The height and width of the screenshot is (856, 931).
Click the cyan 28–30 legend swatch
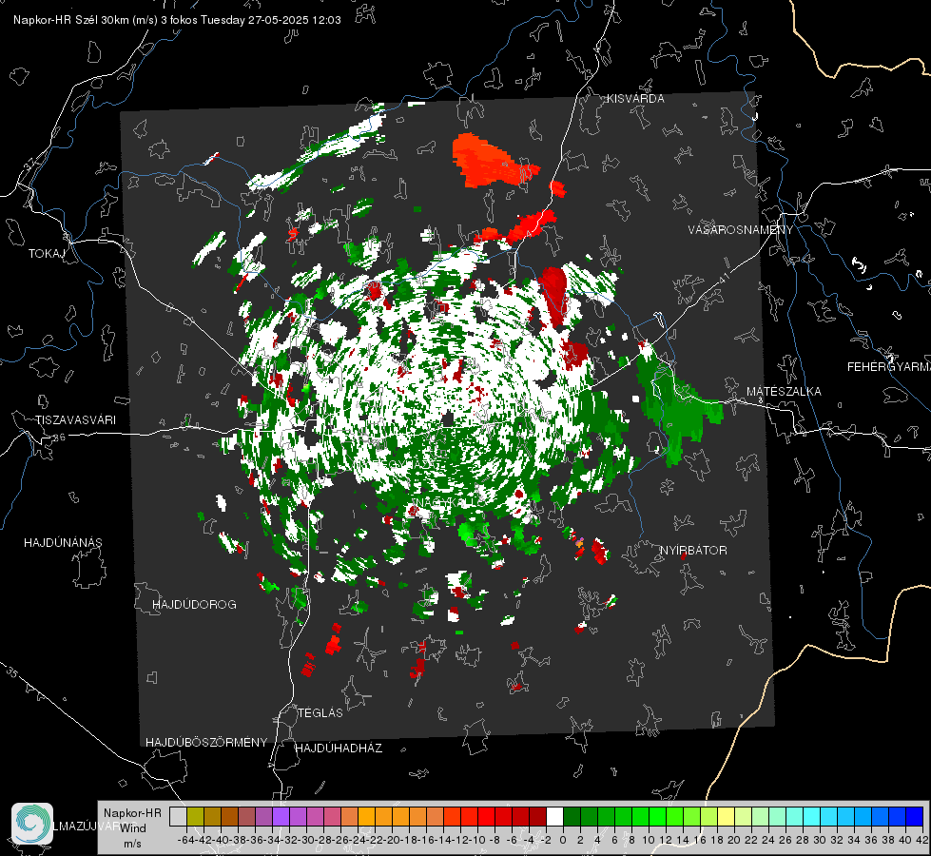[x=812, y=816]
